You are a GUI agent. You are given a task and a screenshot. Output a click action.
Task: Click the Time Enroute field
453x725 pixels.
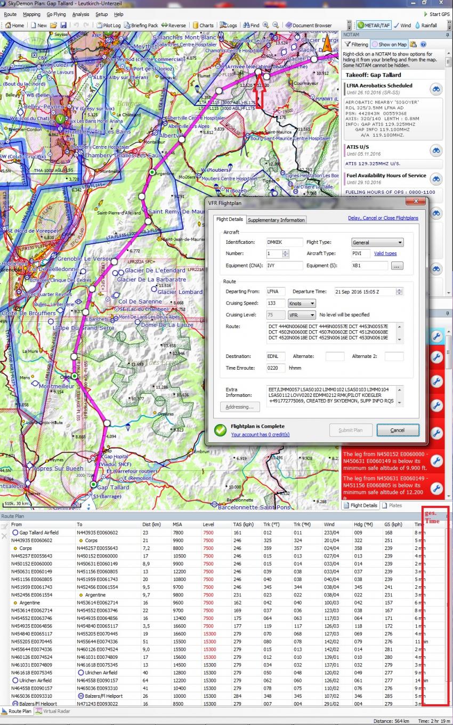[276, 368]
